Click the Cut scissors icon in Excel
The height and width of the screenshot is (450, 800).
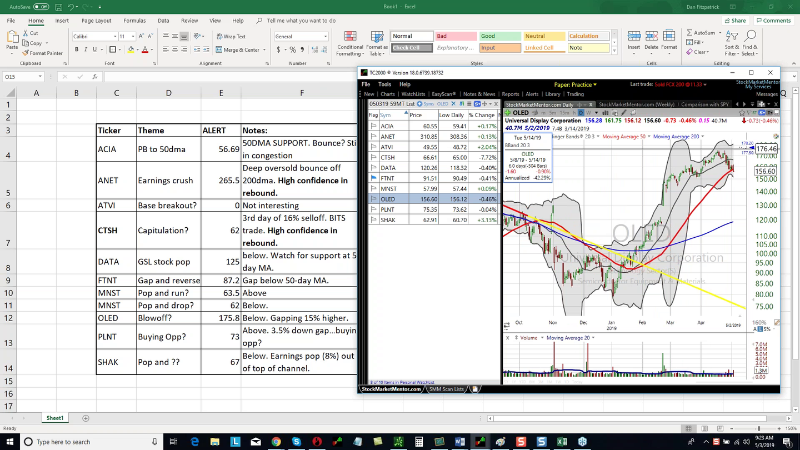26,33
